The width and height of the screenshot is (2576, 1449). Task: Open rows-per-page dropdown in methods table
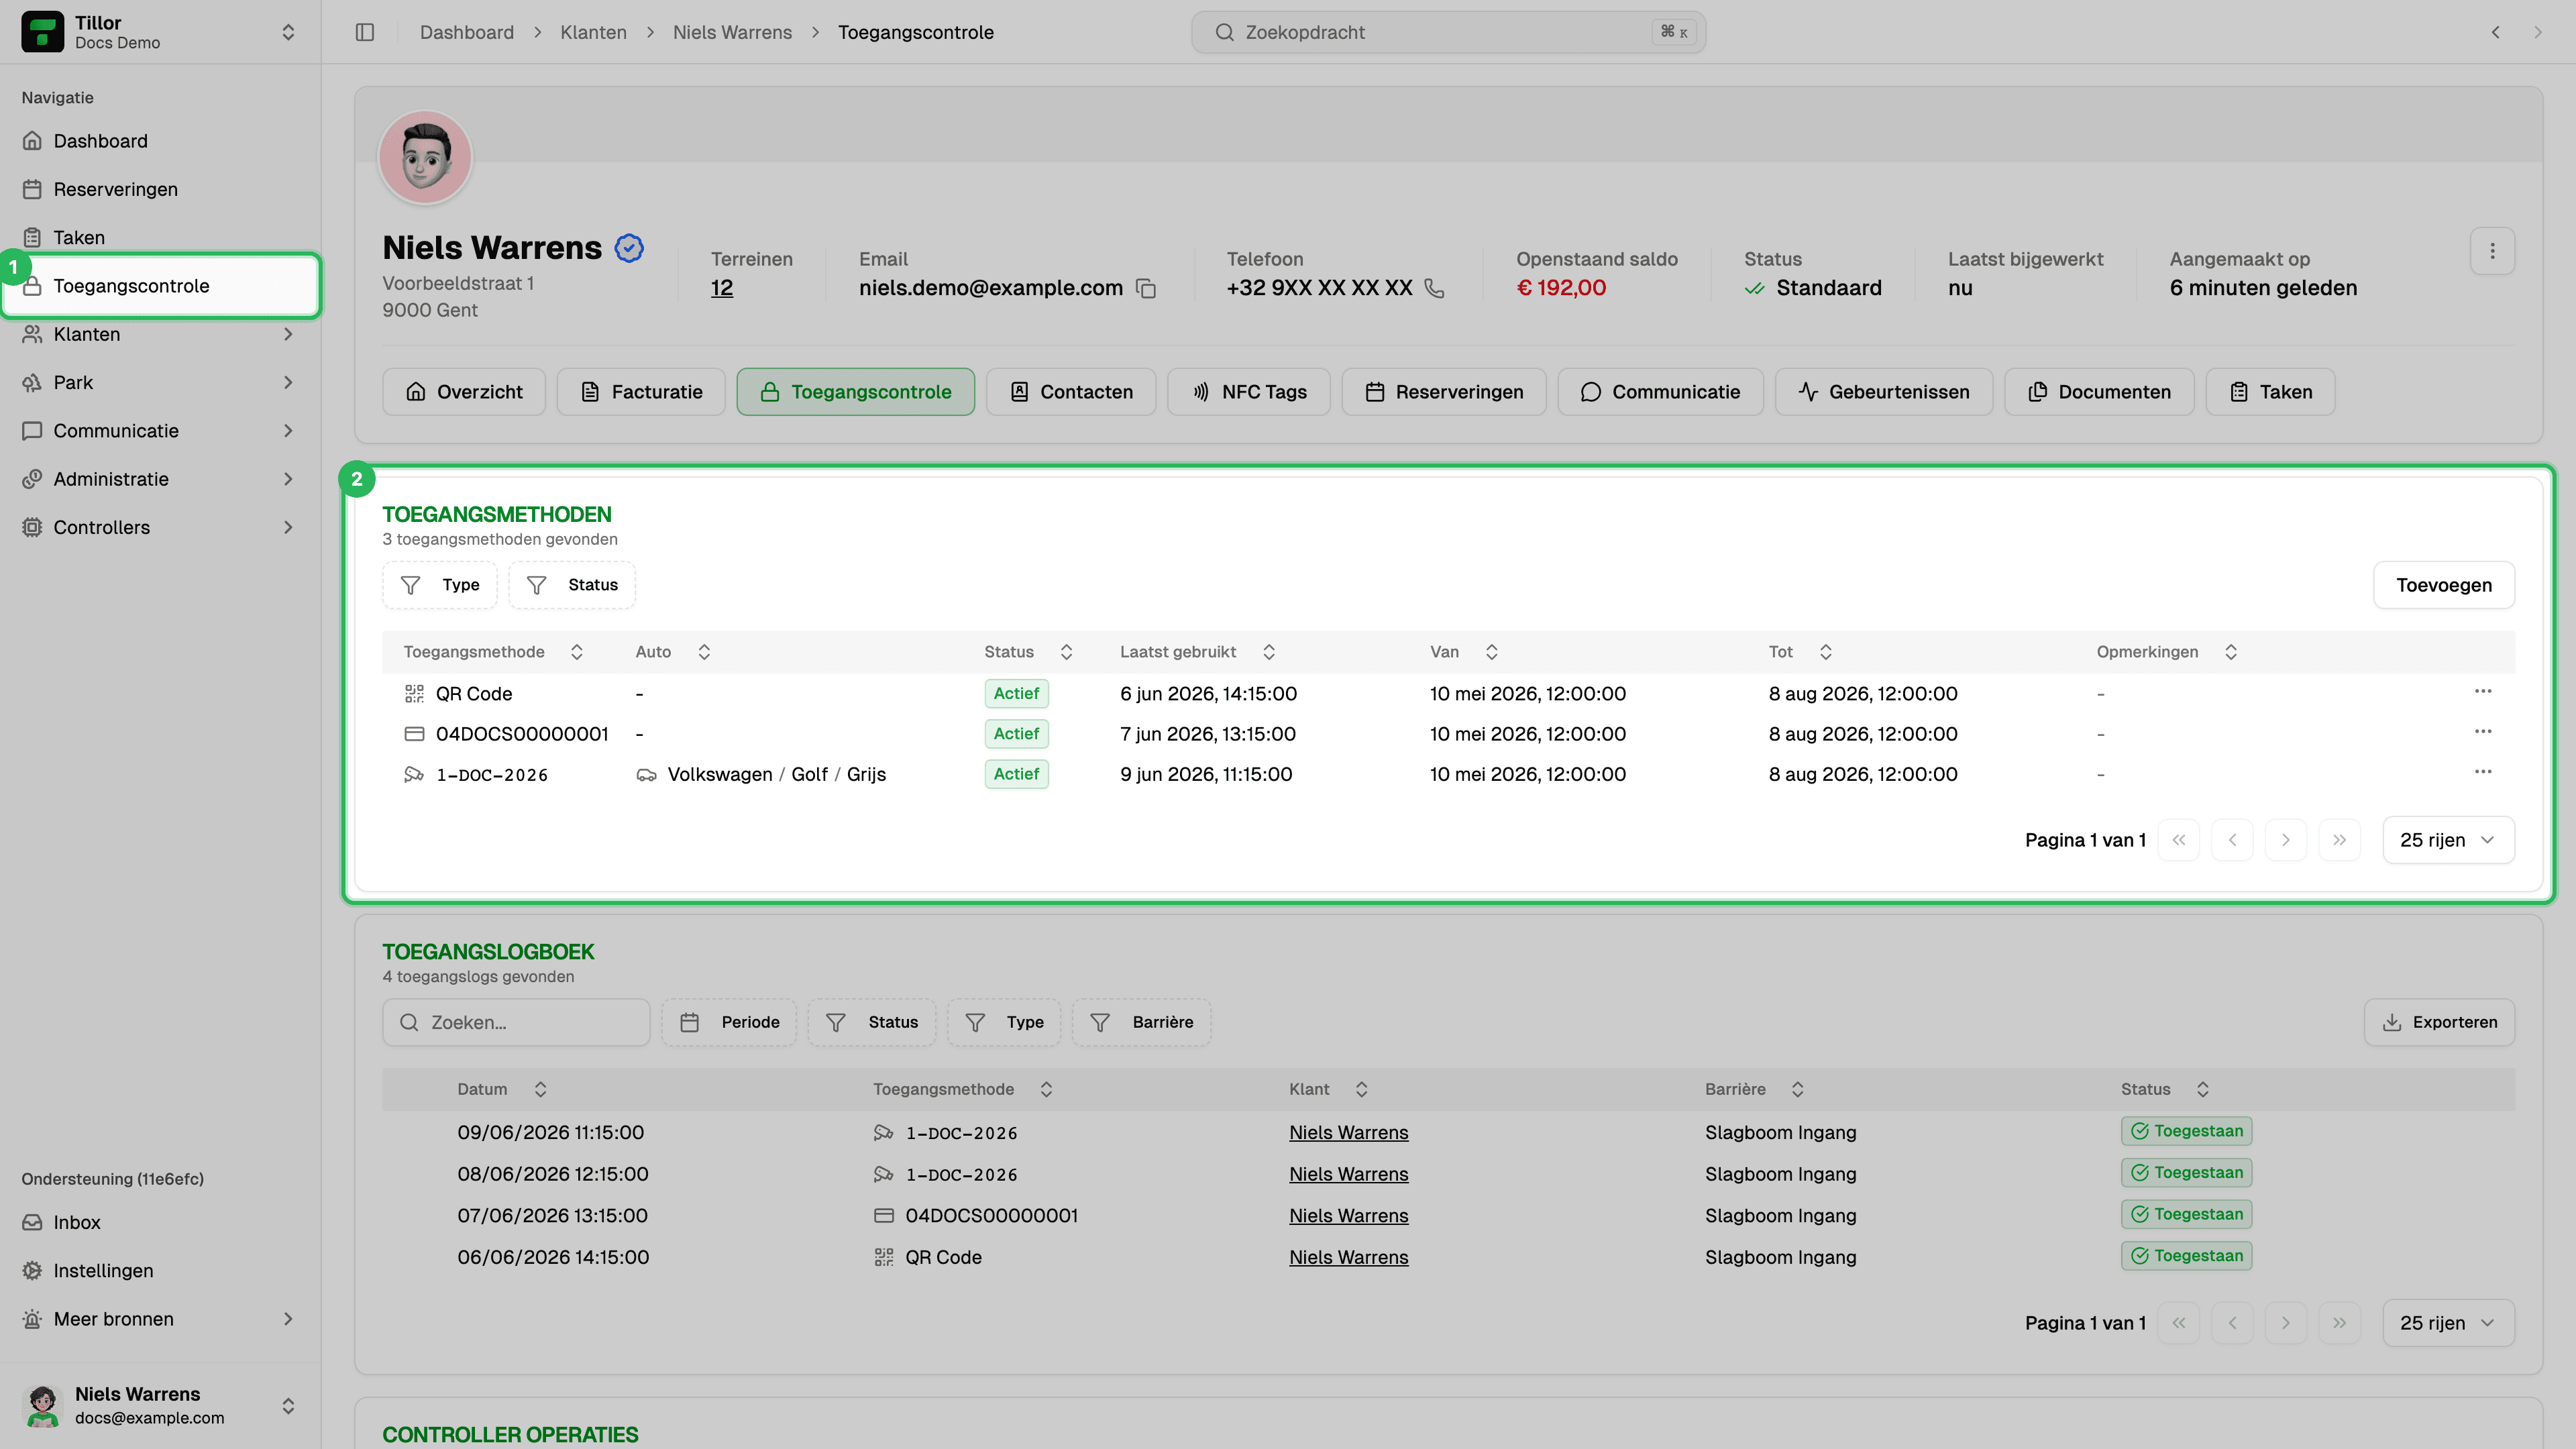tap(2448, 840)
